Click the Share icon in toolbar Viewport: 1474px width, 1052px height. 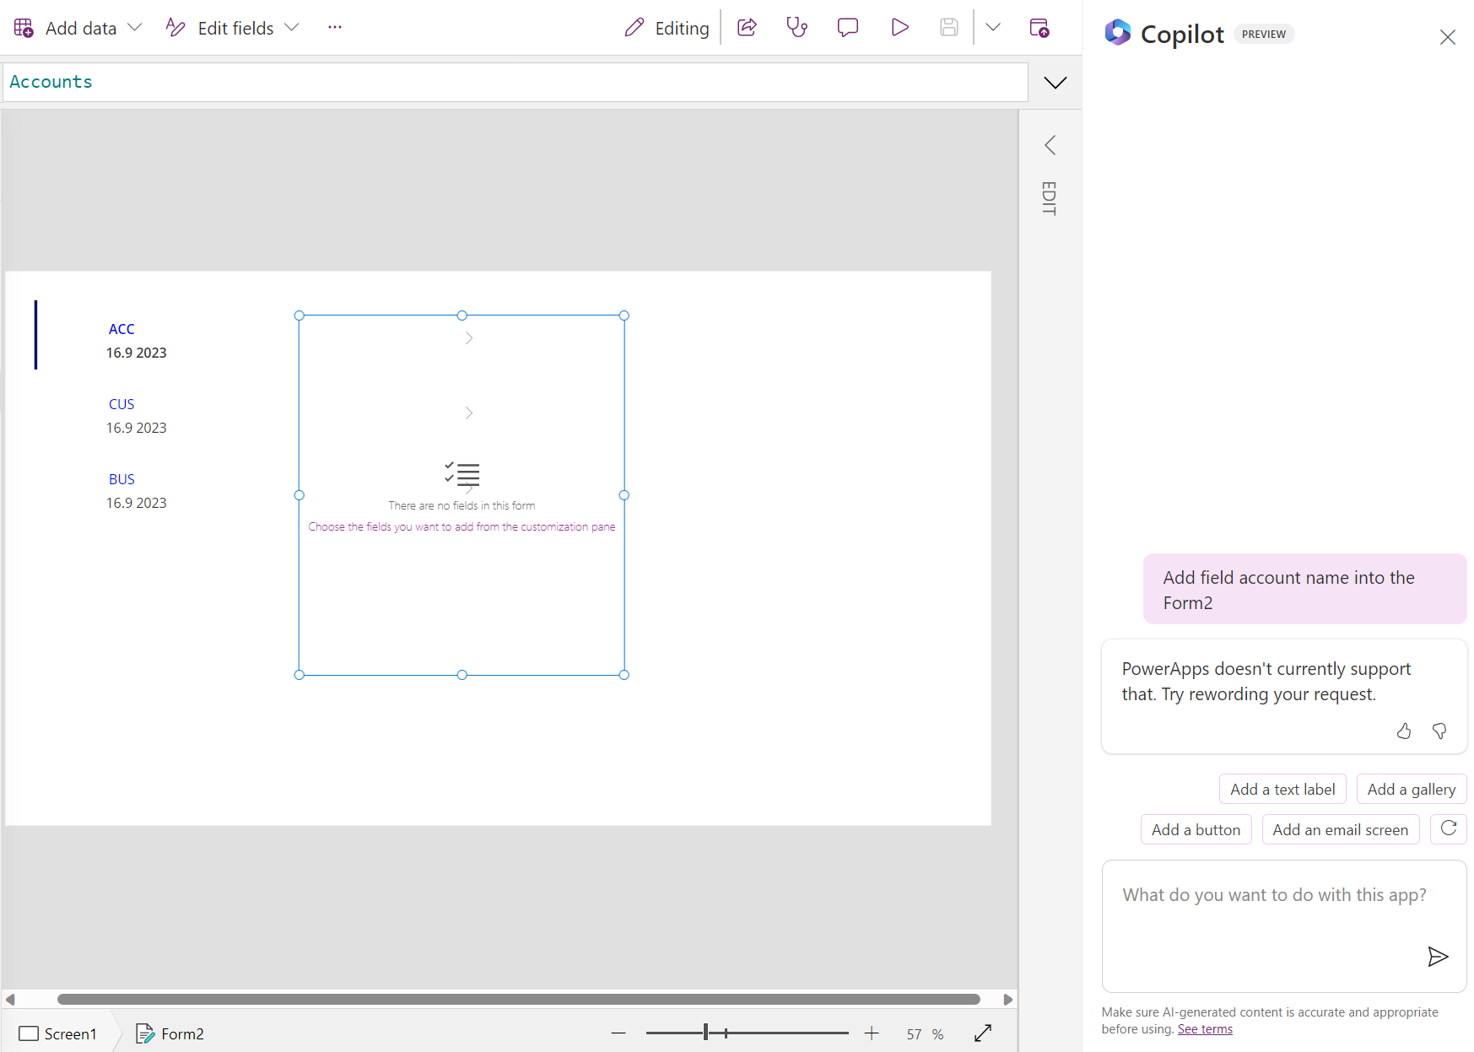(747, 28)
